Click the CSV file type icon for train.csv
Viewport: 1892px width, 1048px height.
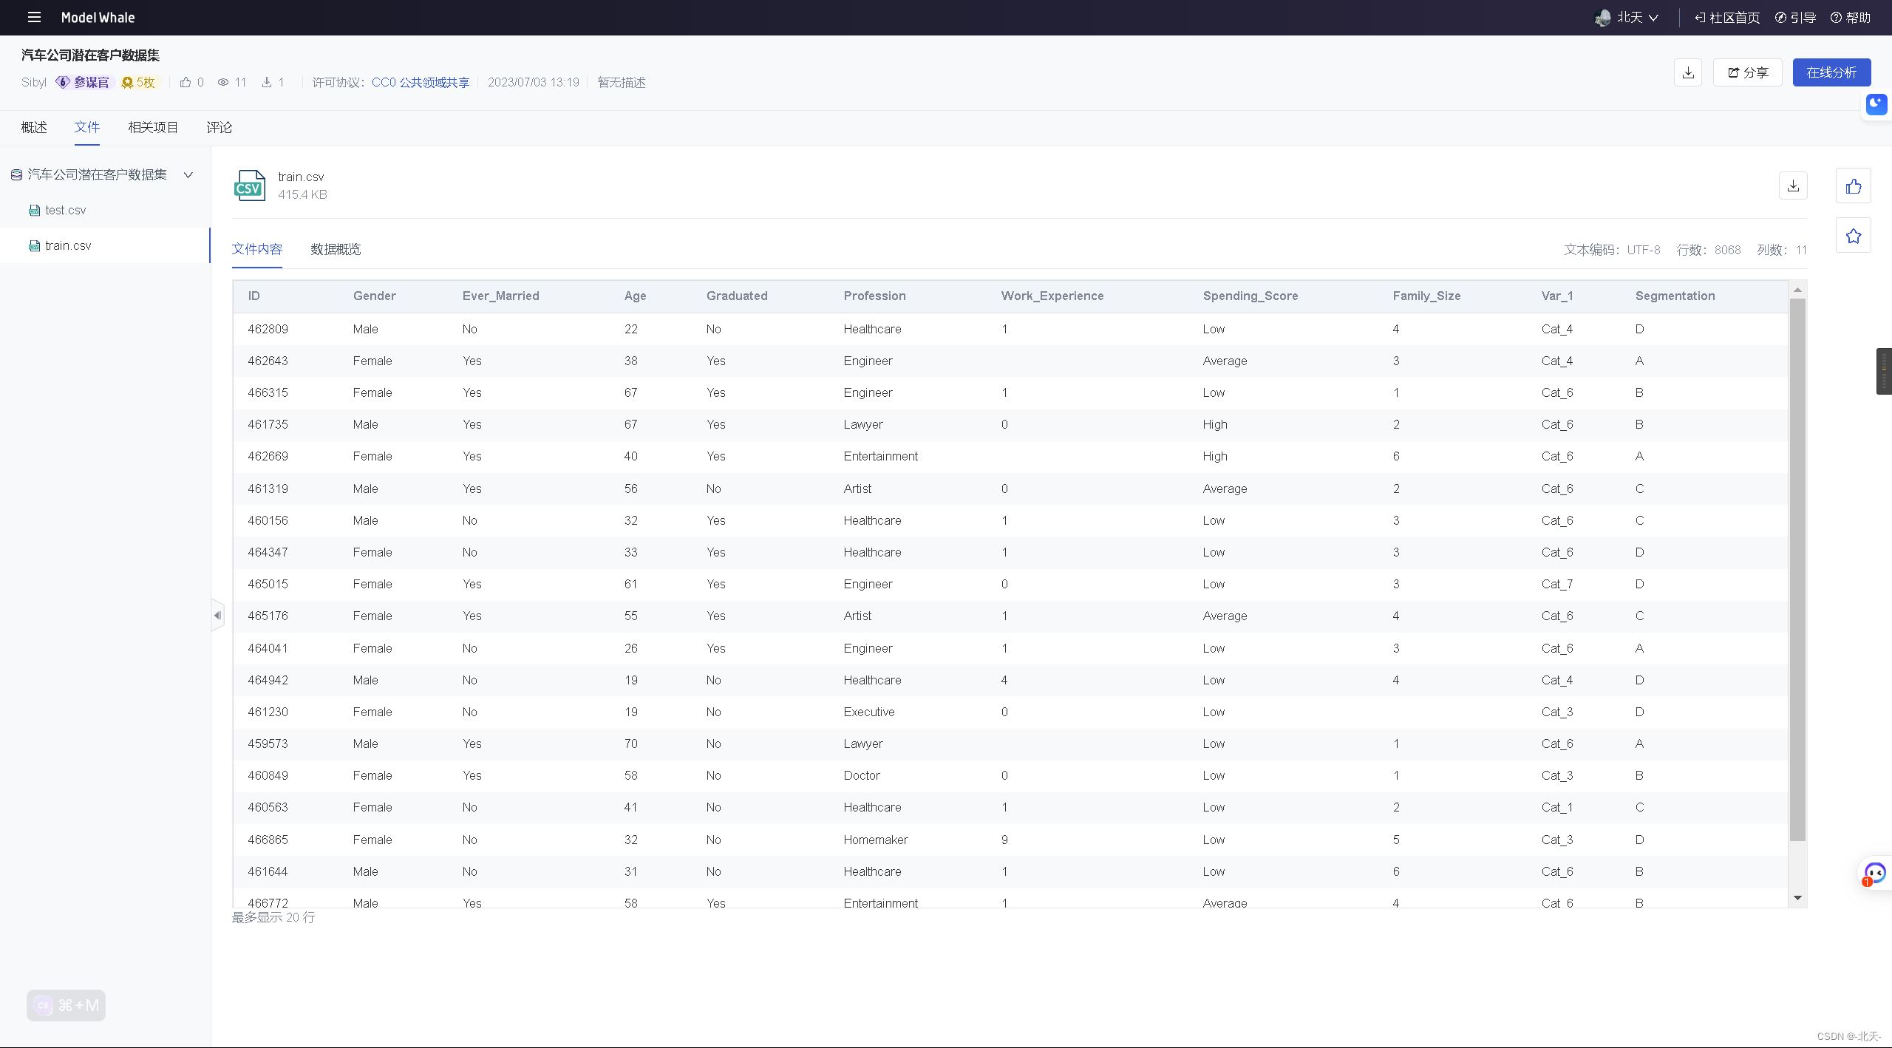(x=249, y=186)
